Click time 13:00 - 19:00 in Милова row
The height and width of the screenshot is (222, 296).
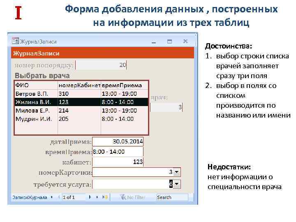coord(119,111)
